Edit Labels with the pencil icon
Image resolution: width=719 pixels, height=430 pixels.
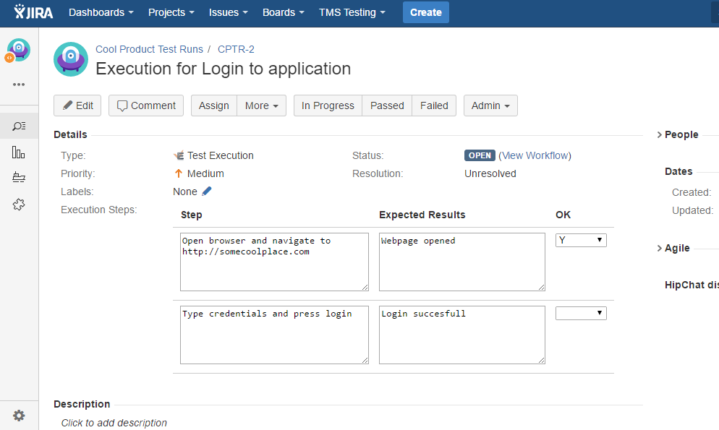click(208, 191)
